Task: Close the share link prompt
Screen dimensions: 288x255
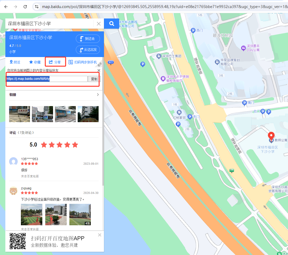Action: point(99,70)
